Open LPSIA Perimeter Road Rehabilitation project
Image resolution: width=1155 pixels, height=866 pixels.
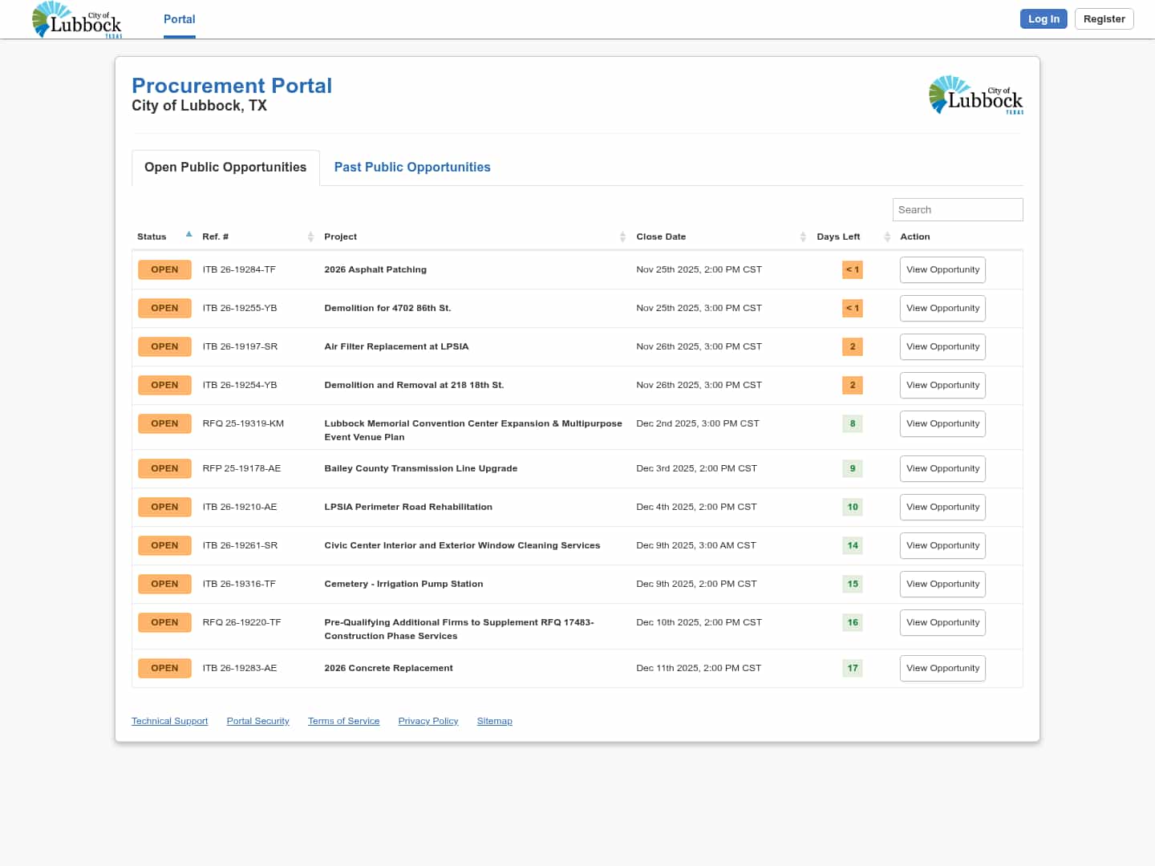[x=408, y=507]
